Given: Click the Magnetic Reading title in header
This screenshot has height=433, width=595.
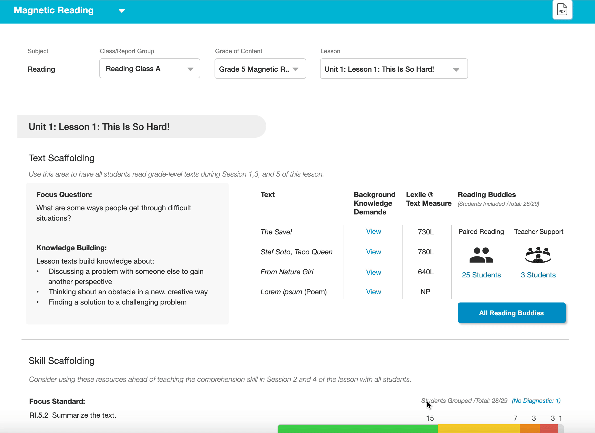Looking at the screenshot, I should pos(54,10).
